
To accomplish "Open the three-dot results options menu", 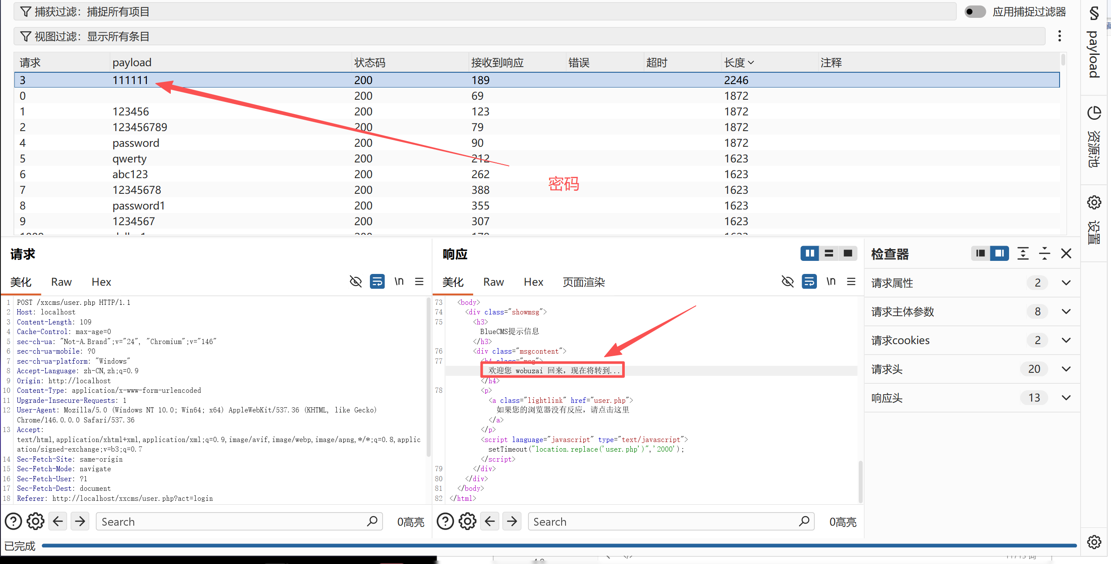I will [1060, 36].
